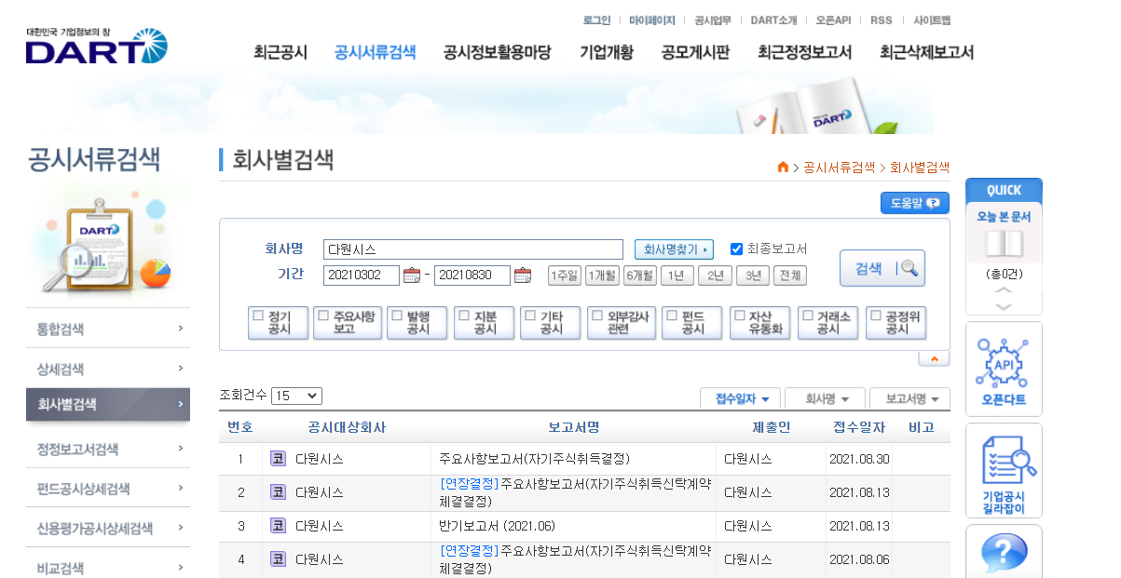Check the 발행공시 checkbox
The height and width of the screenshot is (578, 1121).
click(397, 316)
